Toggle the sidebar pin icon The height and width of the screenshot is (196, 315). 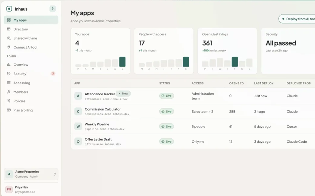(52, 9)
